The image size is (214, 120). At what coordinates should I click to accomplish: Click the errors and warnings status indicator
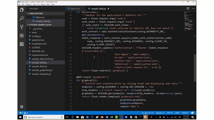(24, 113)
